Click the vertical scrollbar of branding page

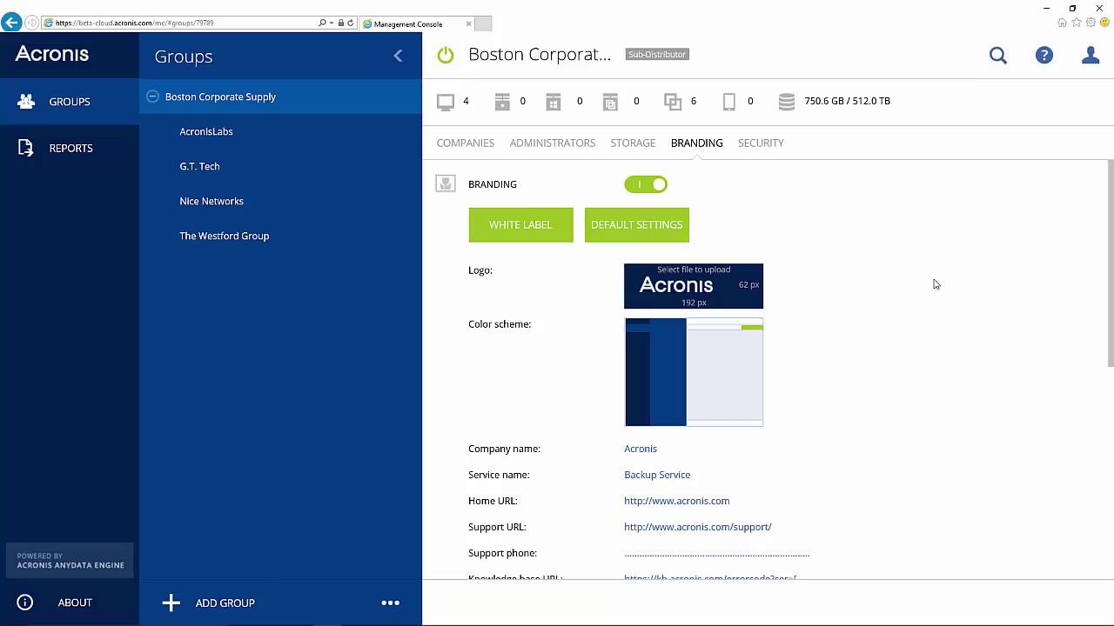coord(1111,263)
